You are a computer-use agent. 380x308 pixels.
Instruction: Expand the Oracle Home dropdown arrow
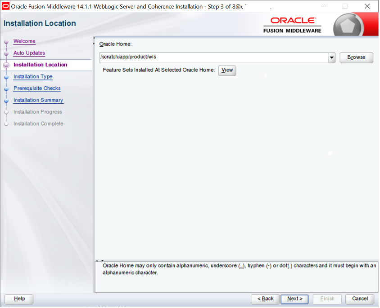[x=332, y=58]
